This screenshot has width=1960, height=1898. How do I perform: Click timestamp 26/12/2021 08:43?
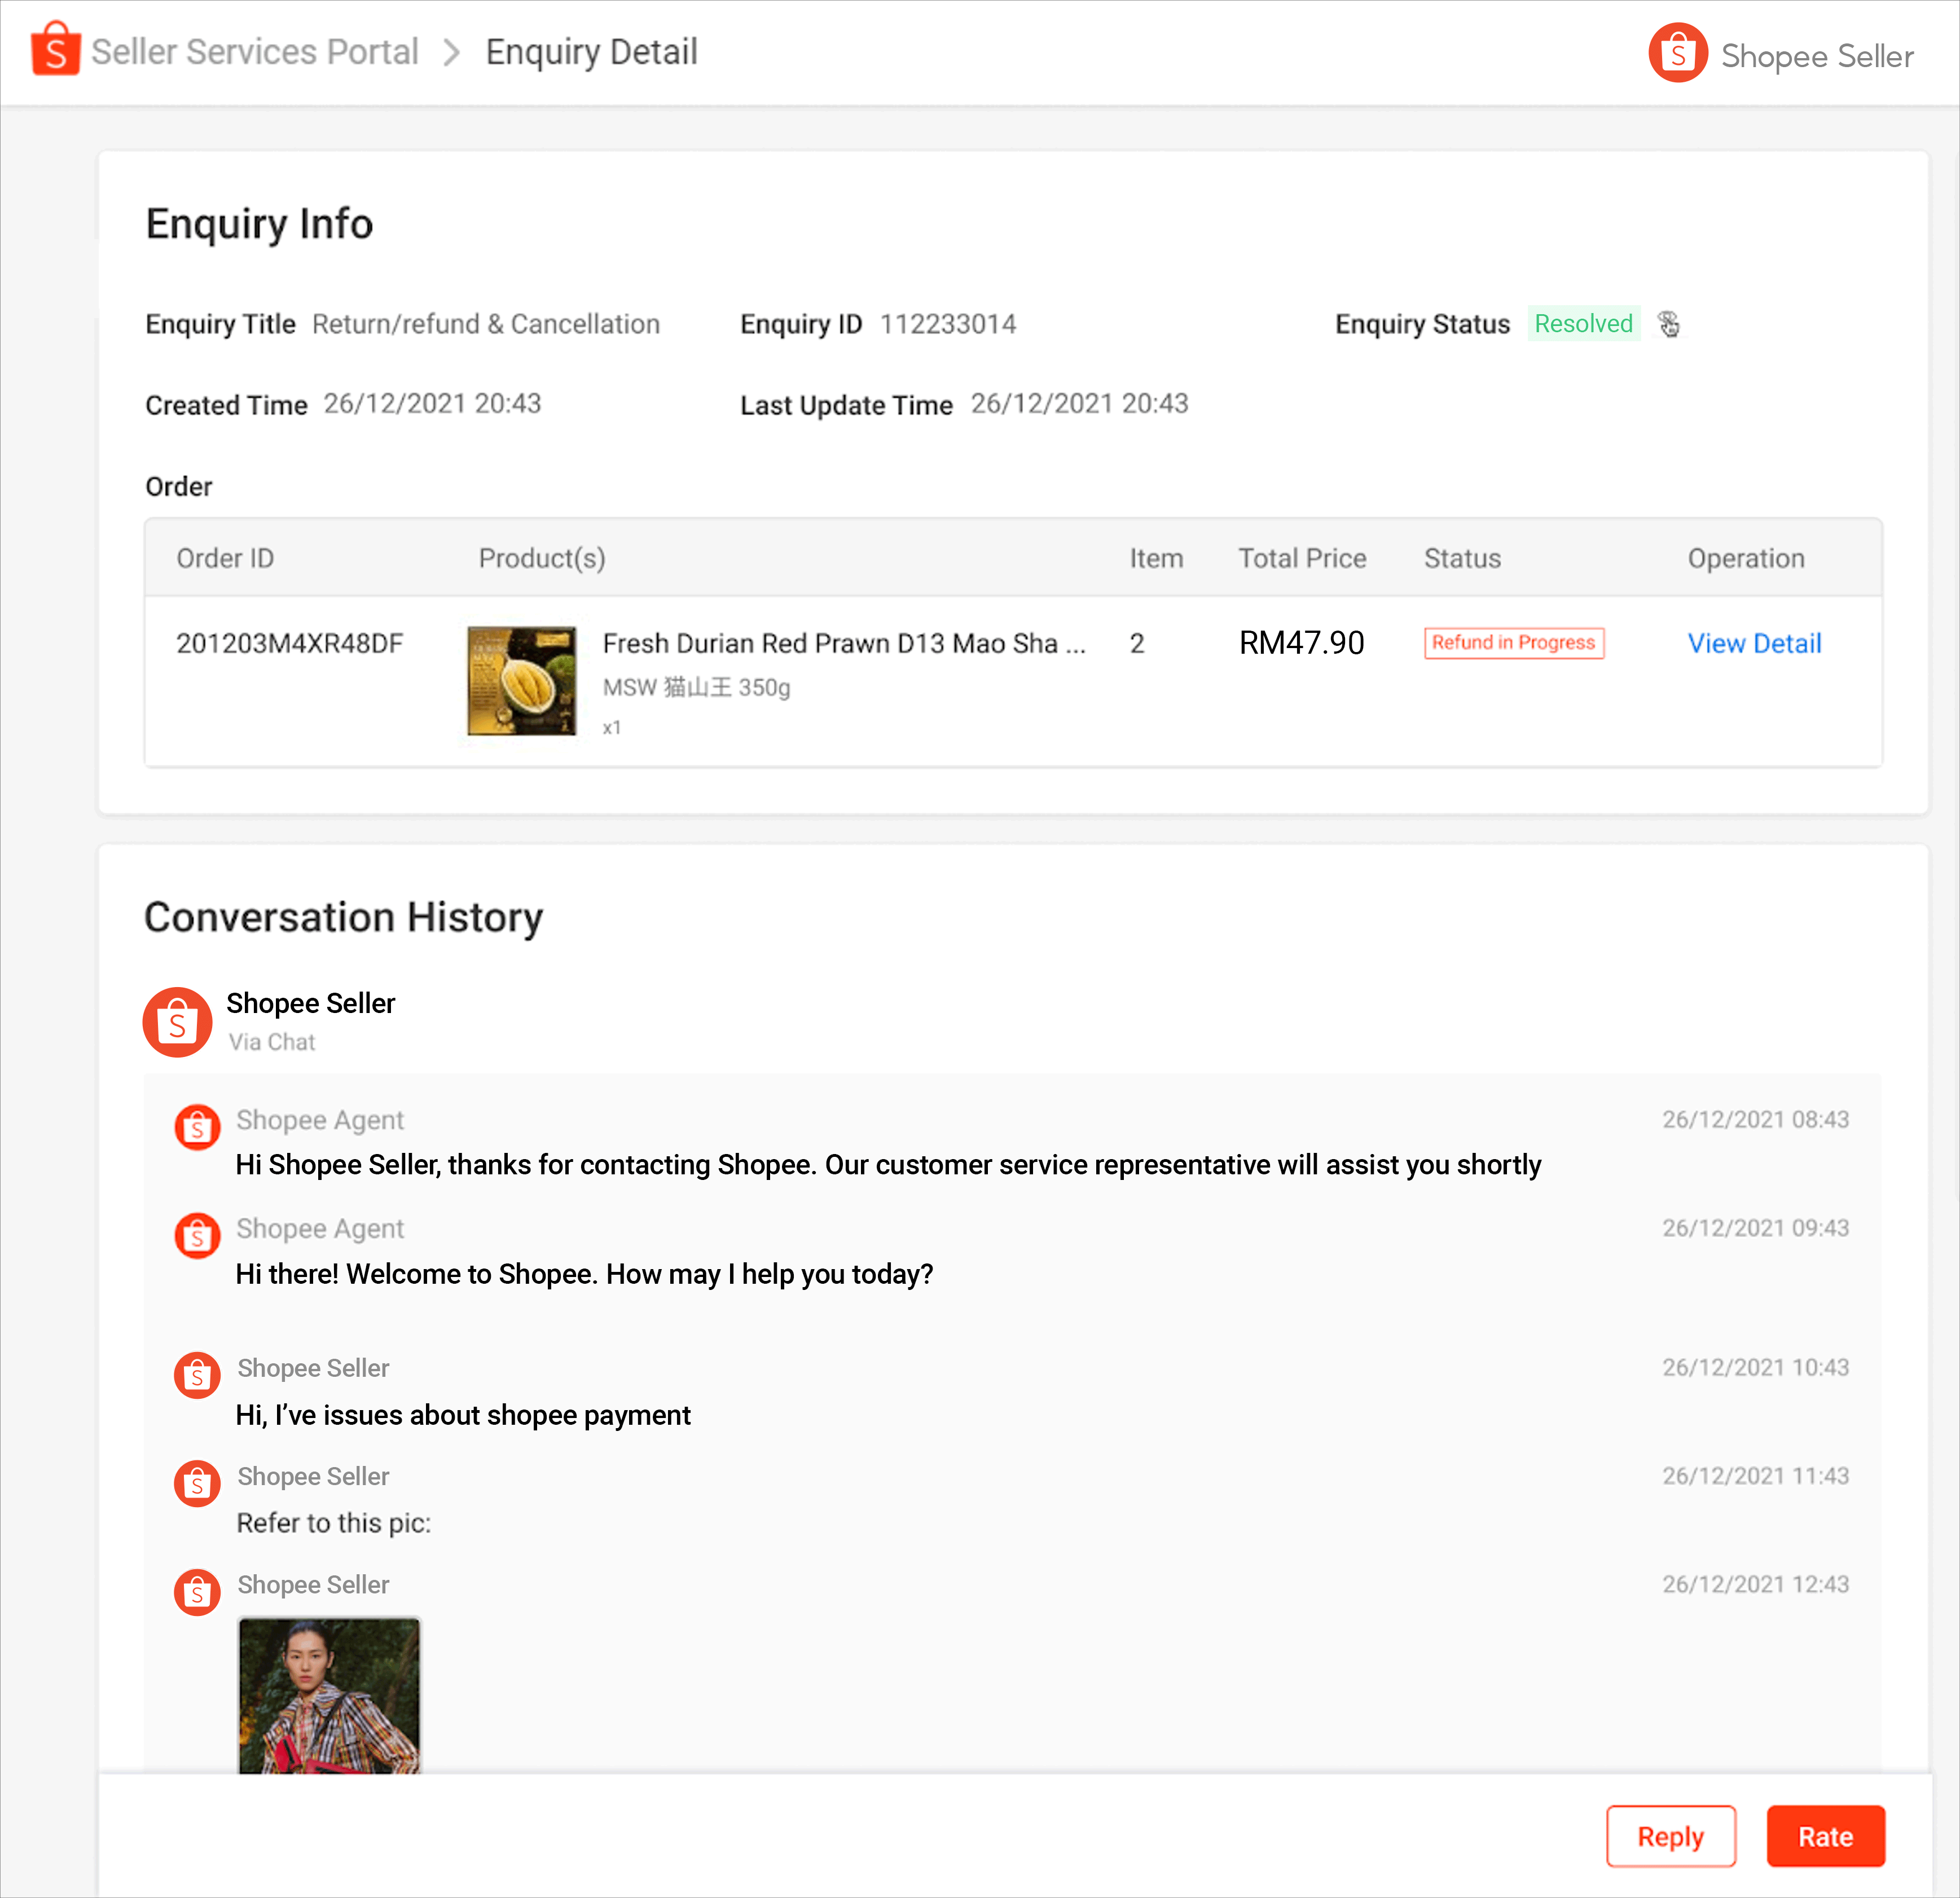point(1755,1118)
